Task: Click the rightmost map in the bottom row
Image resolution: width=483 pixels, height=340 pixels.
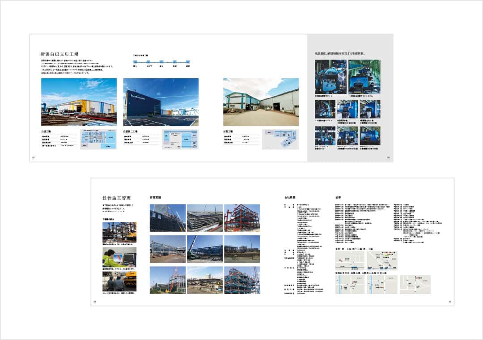Action: pos(415,284)
